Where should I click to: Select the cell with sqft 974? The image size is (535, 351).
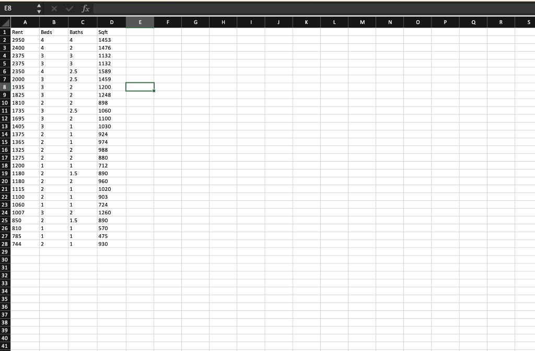pos(112,142)
